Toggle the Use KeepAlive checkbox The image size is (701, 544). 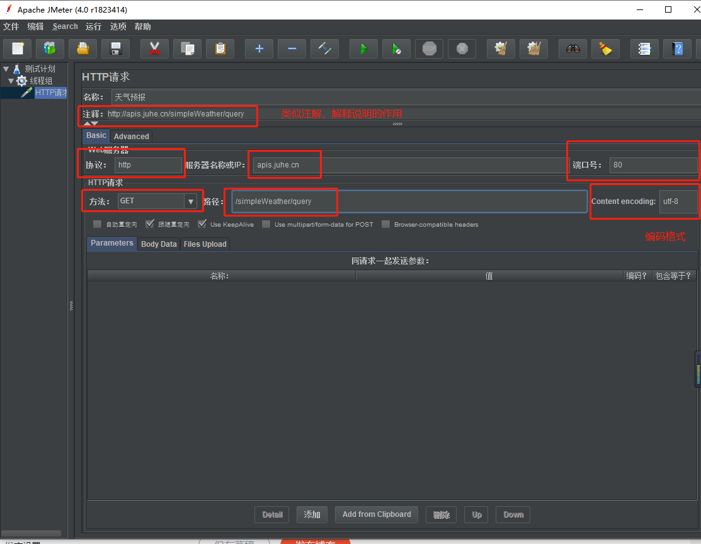tap(202, 224)
